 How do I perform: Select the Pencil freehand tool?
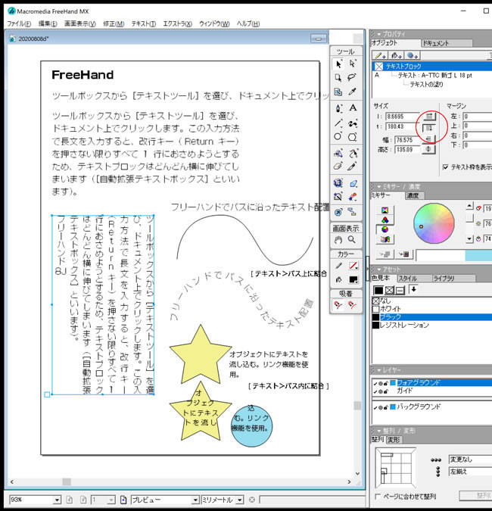click(353, 123)
